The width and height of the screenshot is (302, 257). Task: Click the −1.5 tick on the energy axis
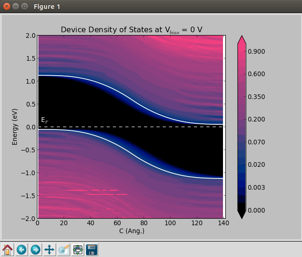[28, 196]
